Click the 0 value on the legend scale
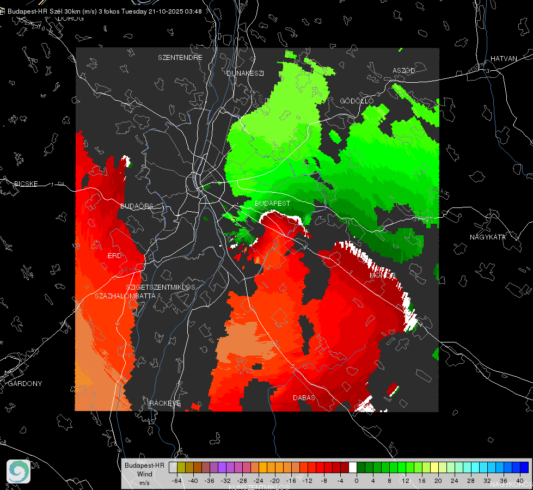The height and width of the screenshot is (490, 533). point(356,481)
